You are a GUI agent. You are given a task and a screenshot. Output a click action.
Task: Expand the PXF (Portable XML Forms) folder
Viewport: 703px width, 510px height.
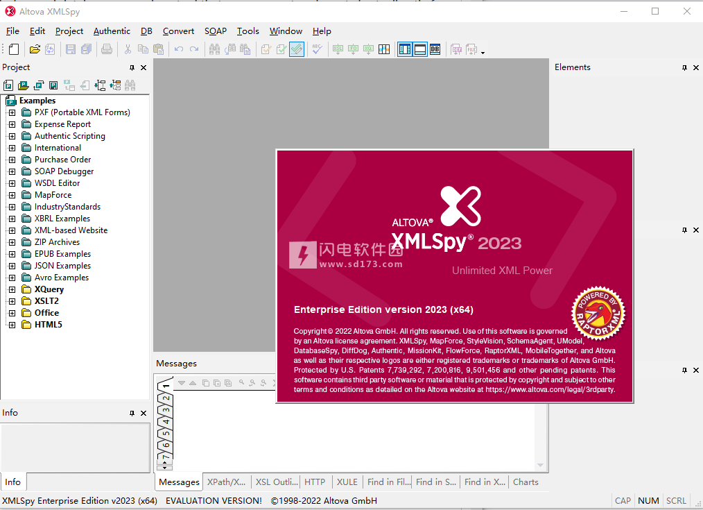[12, 112]
